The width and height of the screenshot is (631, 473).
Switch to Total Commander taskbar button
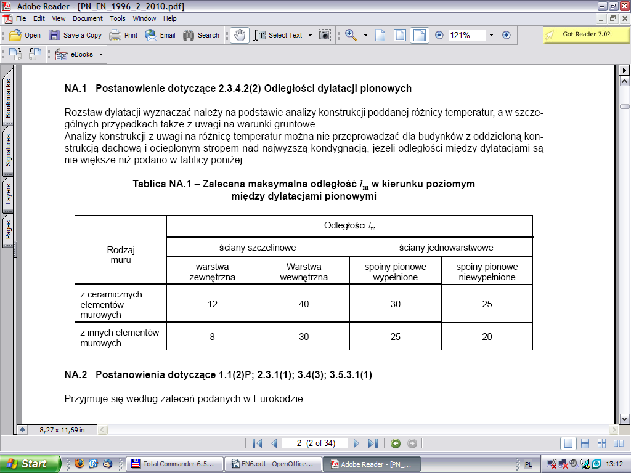[x=174, y=464]
